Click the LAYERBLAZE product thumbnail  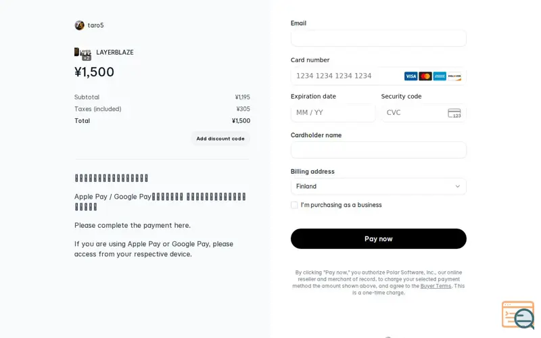(x=83, y=54)
